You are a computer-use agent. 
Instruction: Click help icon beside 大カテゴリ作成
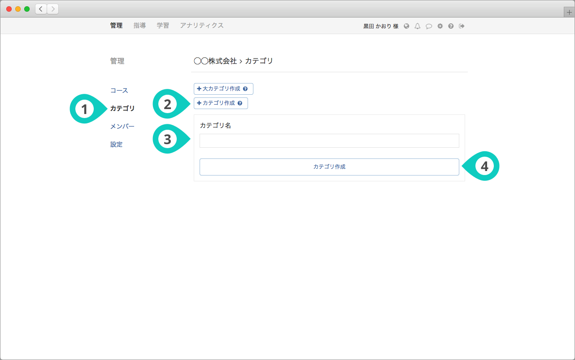[245, 89]
